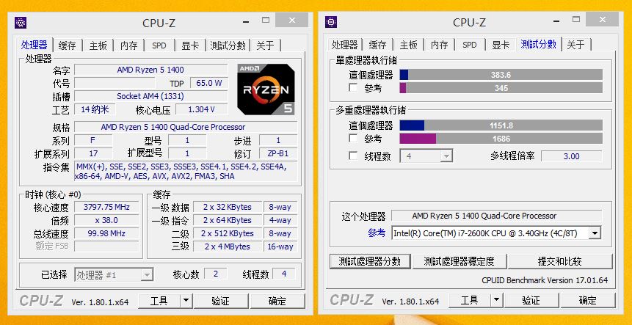Open 显卡 tab in left window

[x=190, y=45]
